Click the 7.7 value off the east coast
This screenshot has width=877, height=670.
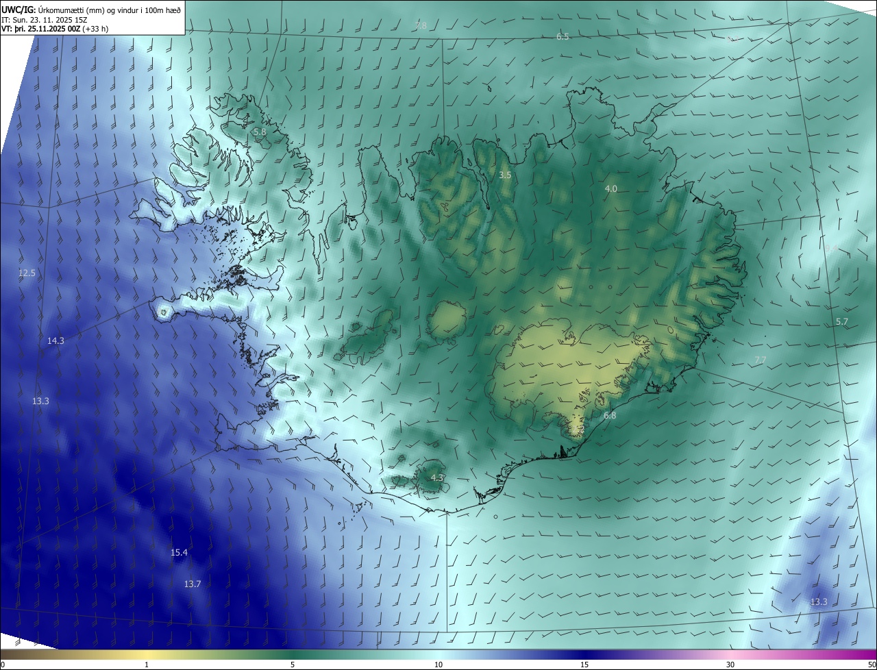760,360
